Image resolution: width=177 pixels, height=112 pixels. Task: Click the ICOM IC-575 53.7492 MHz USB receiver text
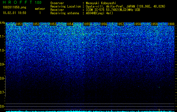coord(113,10)
